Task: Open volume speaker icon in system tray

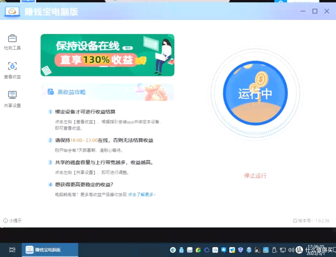Action: click(291, 250)
